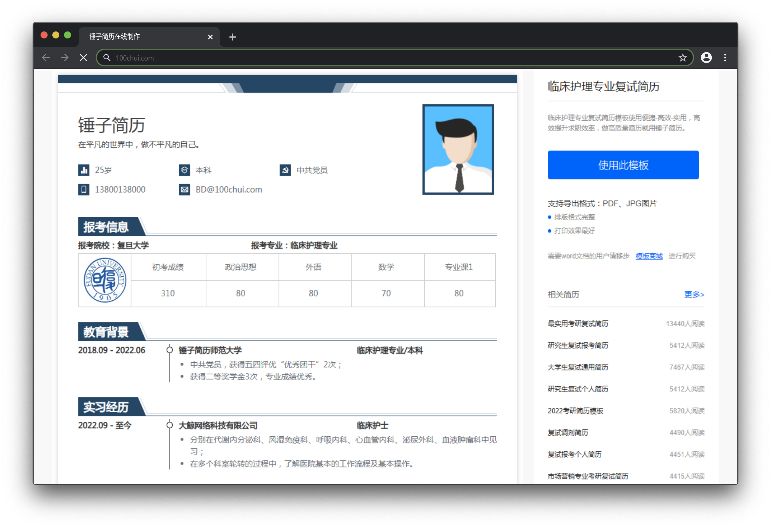Click the 锤子简历 name heading

111,125
